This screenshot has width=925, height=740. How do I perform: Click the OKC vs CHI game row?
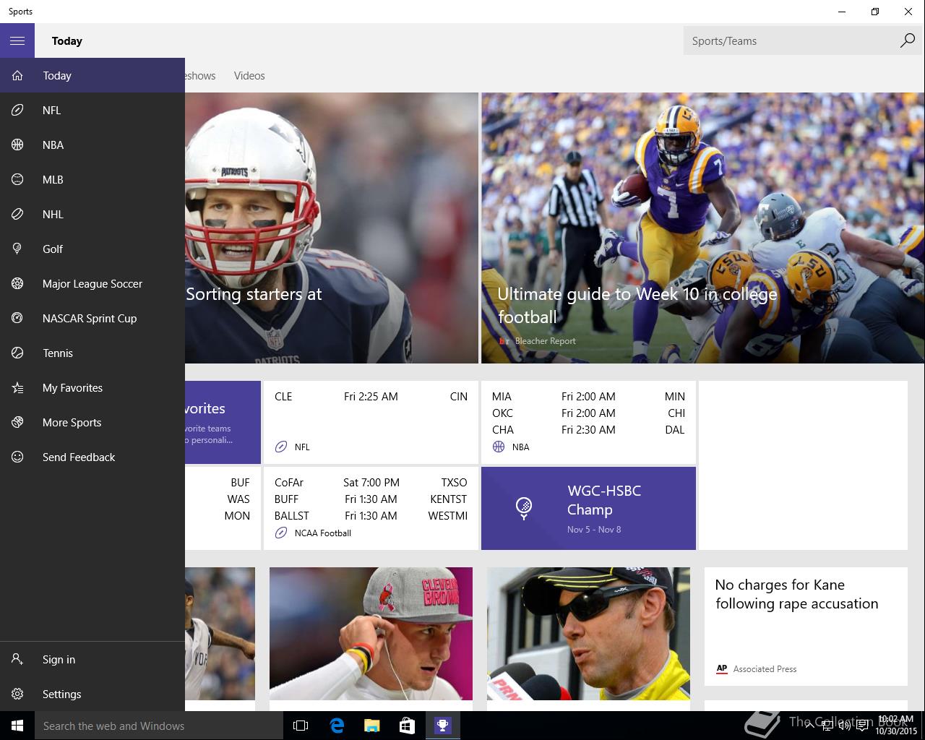[588, 413]
